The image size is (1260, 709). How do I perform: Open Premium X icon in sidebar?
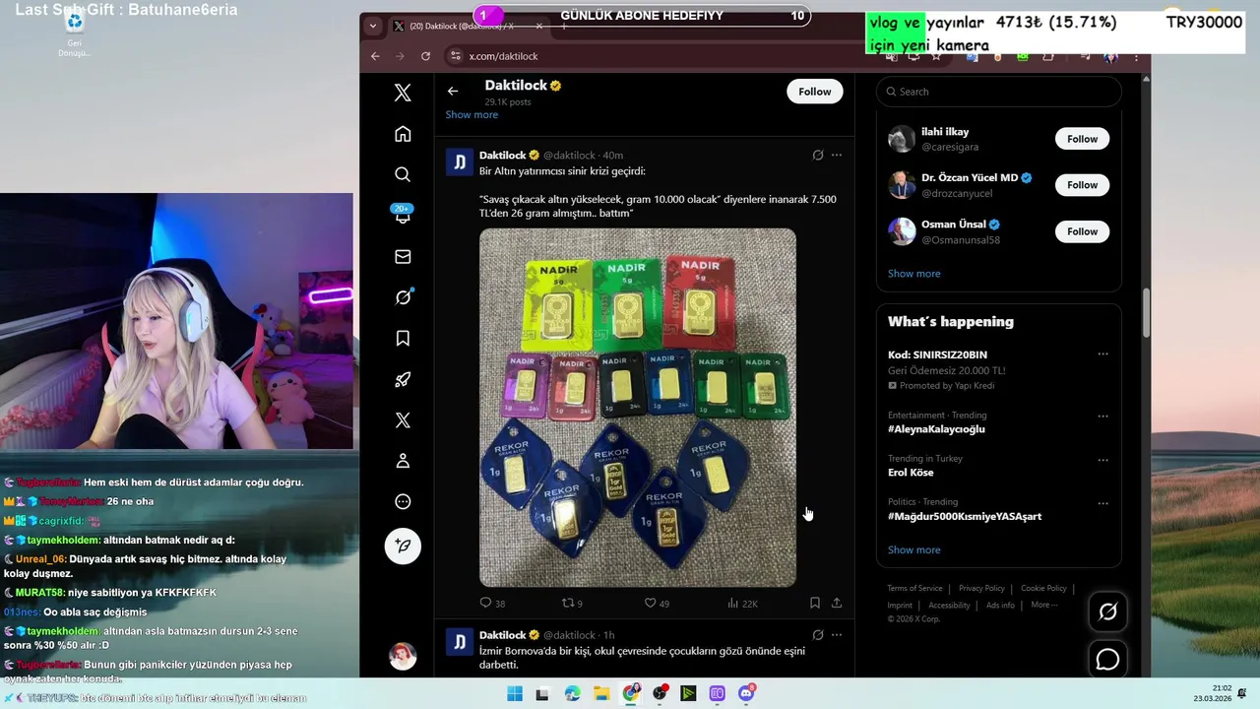coord(403,420)
